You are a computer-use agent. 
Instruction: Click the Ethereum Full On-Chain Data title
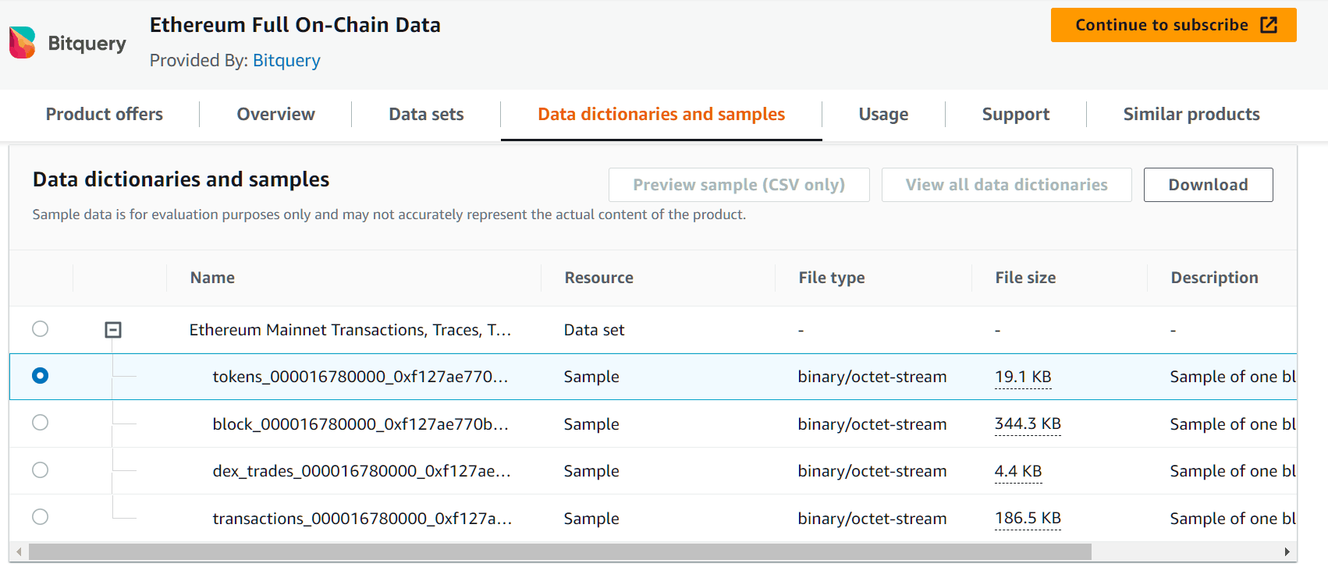click(295, 25)
